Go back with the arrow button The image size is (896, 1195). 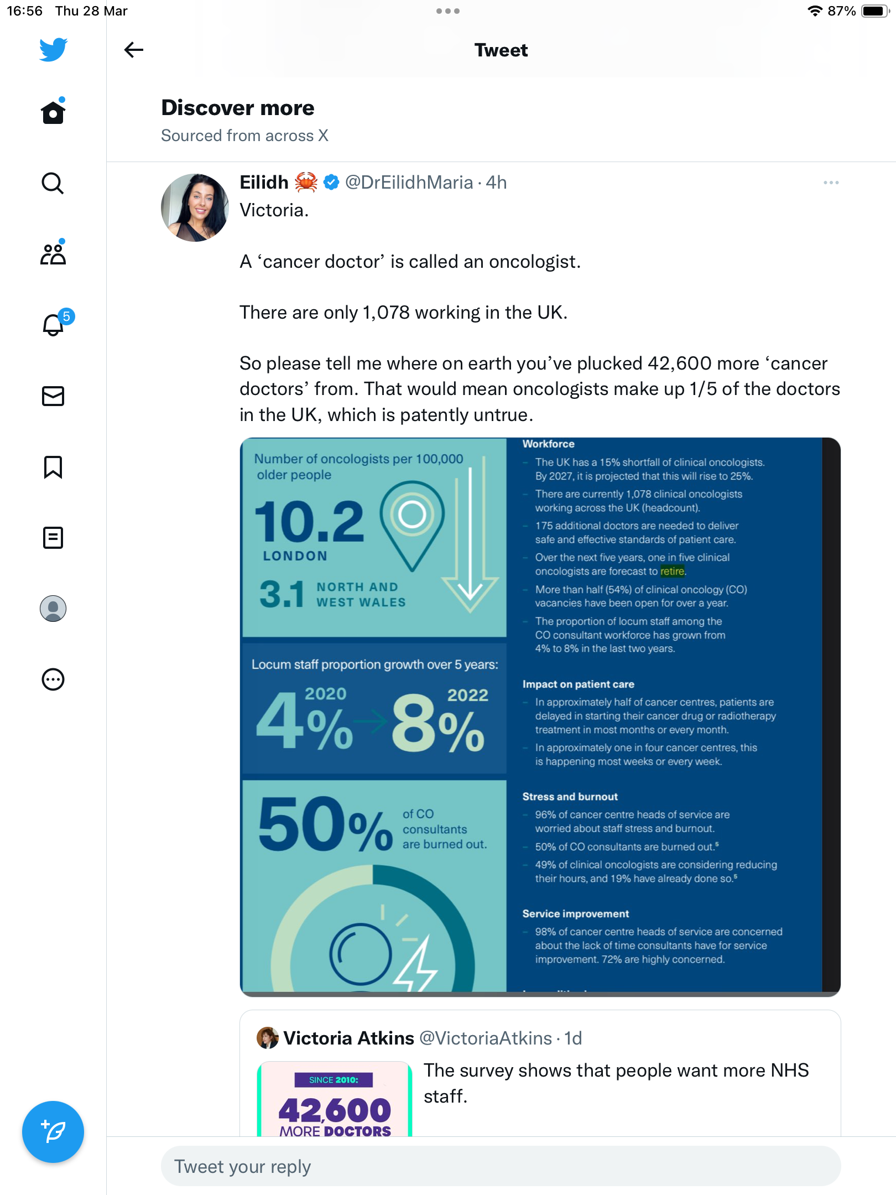(x=134, y=50)
